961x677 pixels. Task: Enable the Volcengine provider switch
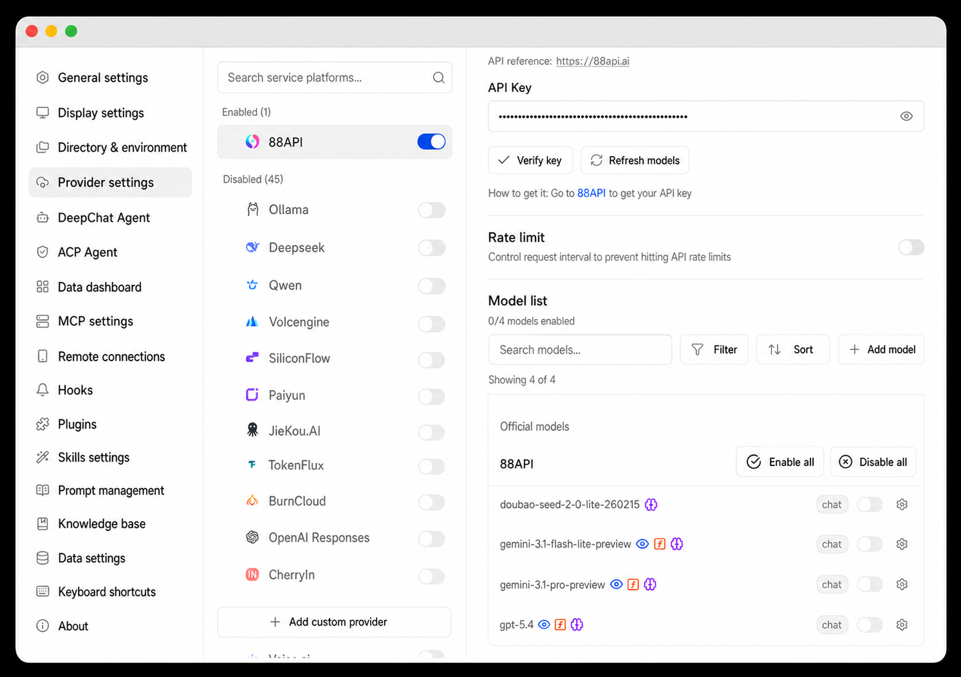pos(431,323)
